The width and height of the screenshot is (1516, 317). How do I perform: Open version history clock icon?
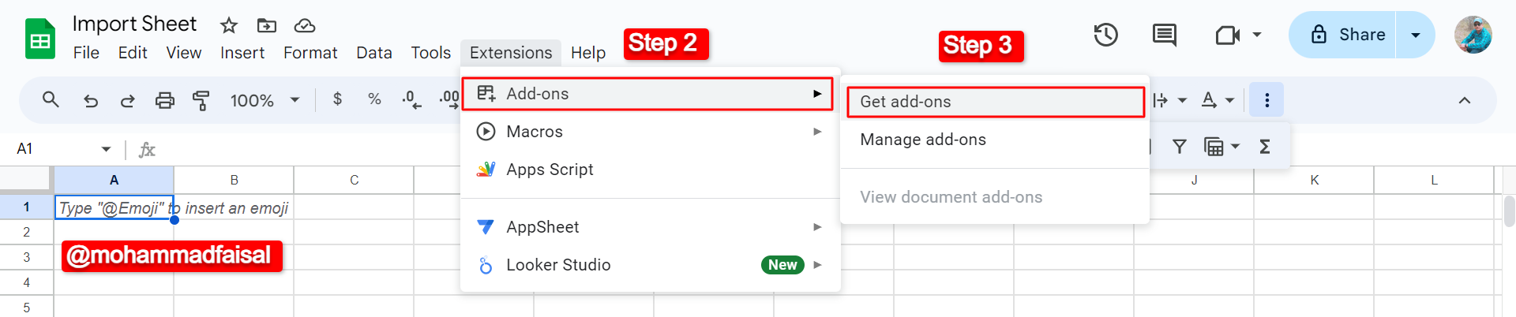coord(1105,35)
